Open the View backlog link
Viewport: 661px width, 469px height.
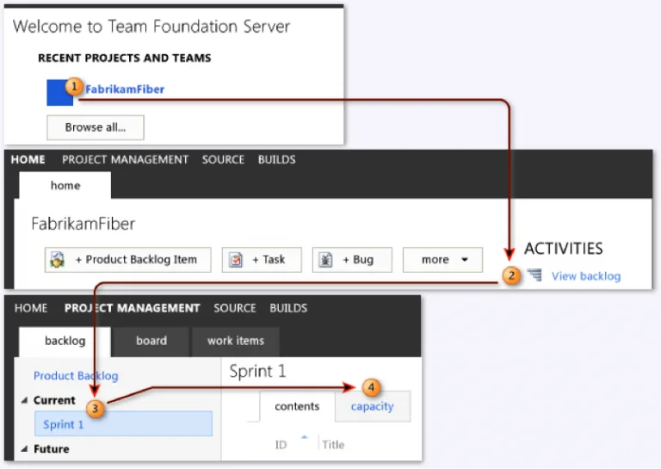[x=586, y=276]
